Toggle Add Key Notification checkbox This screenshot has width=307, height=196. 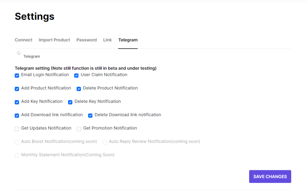17,102
